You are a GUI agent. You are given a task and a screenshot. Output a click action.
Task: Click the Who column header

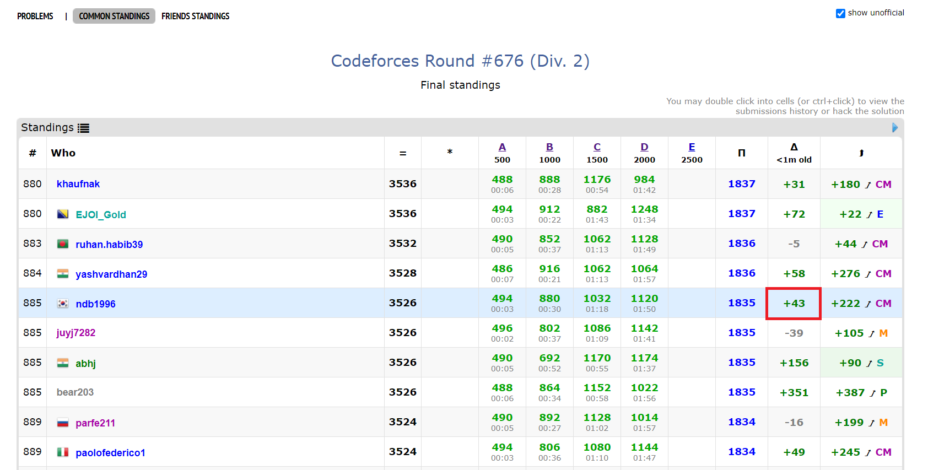coord(63,153)
